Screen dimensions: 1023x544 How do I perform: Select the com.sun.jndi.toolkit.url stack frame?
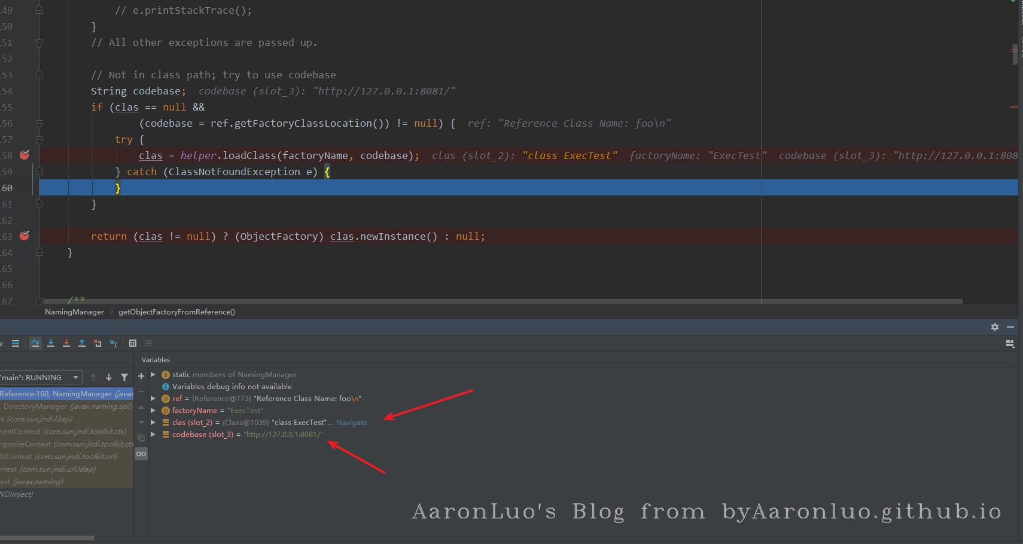click(66, 457)
